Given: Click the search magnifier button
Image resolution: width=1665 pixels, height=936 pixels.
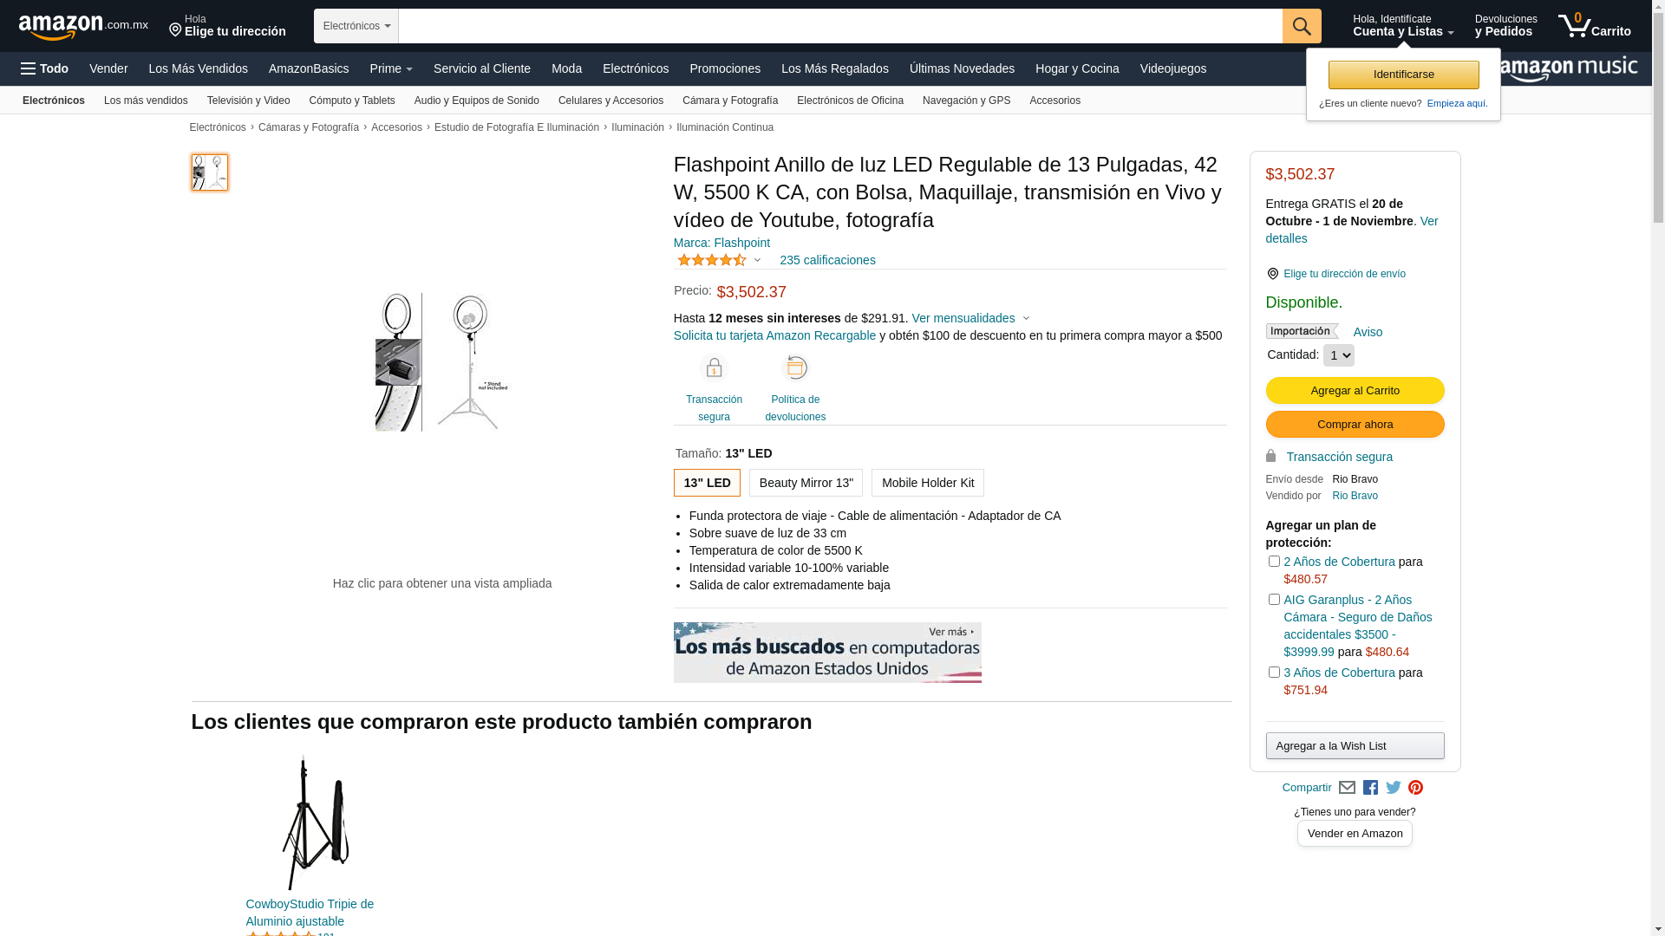Looking at the screenshot, I should (1302, 26).
